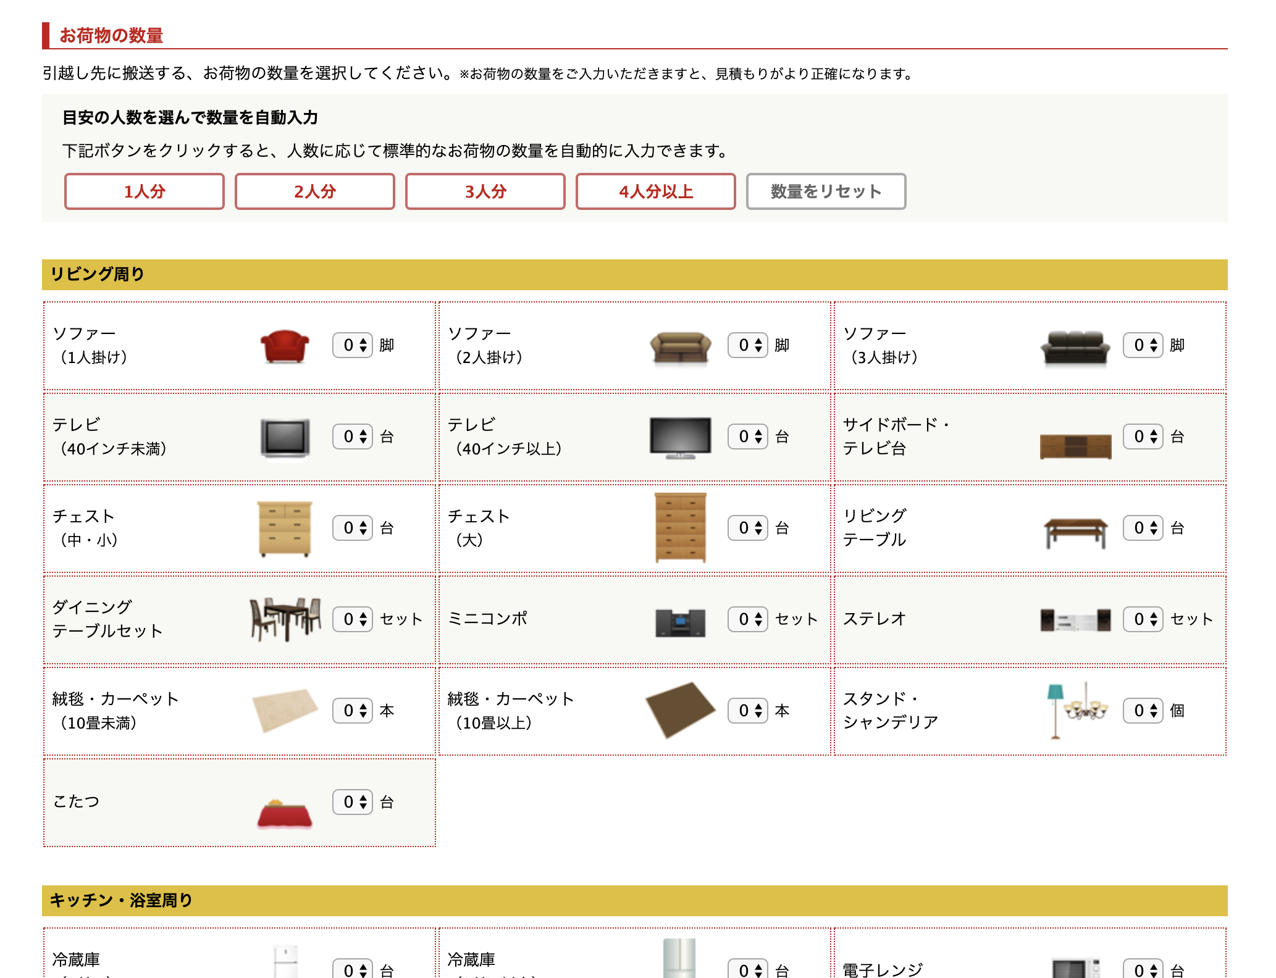The image size is (1276, 978).
Task: Click the mini component stereo image
Action: 680,622
